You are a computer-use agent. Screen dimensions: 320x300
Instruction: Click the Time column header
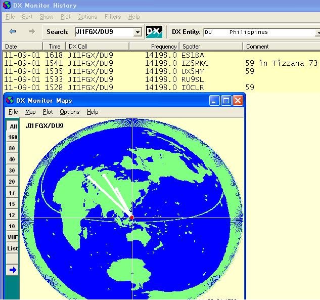point(54,47)
